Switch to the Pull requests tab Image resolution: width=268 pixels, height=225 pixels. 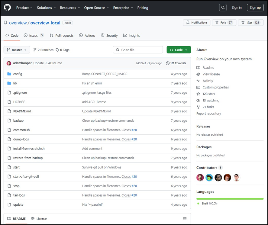[x=62, y=35]
